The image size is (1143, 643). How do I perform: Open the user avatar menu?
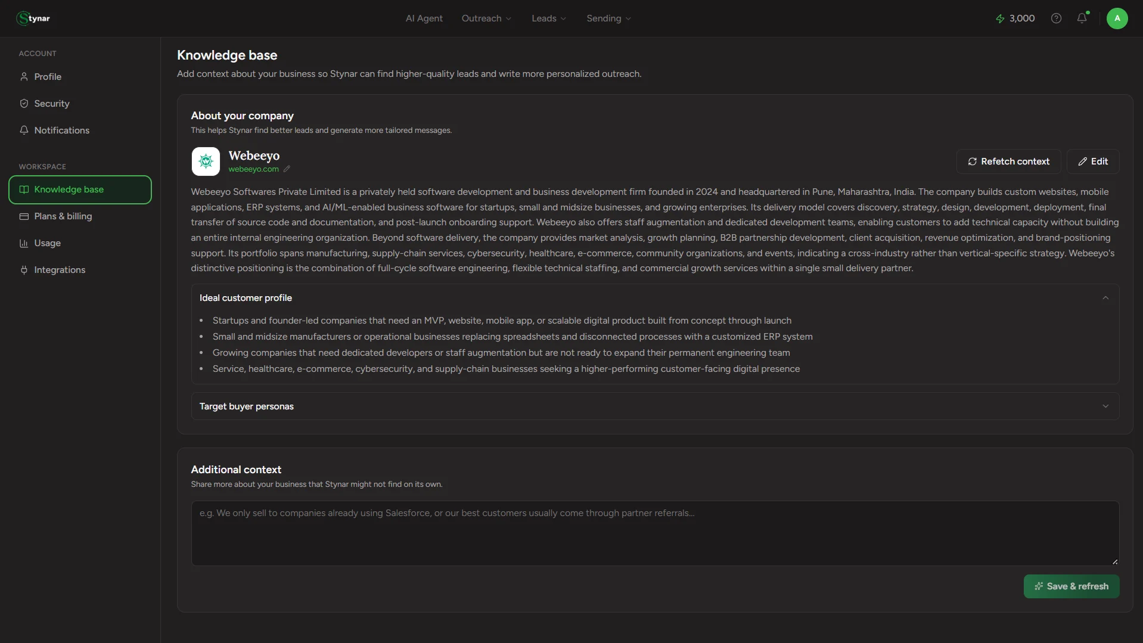1117,18
